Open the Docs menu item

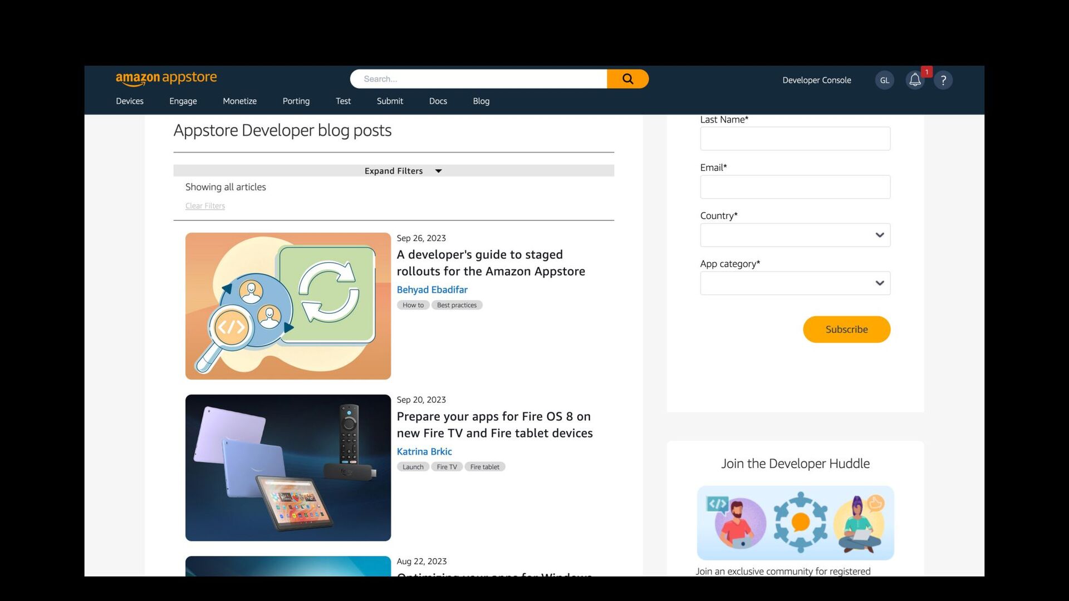point(438,101)
